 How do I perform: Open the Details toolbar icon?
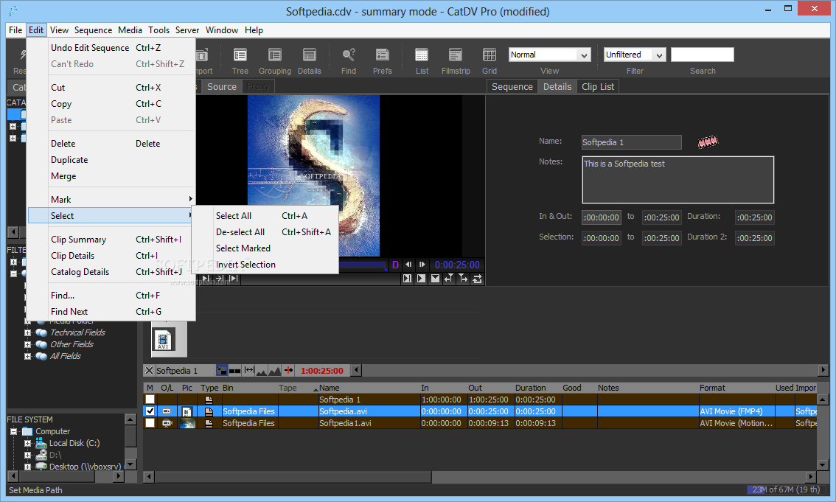(x=309, y=55)
